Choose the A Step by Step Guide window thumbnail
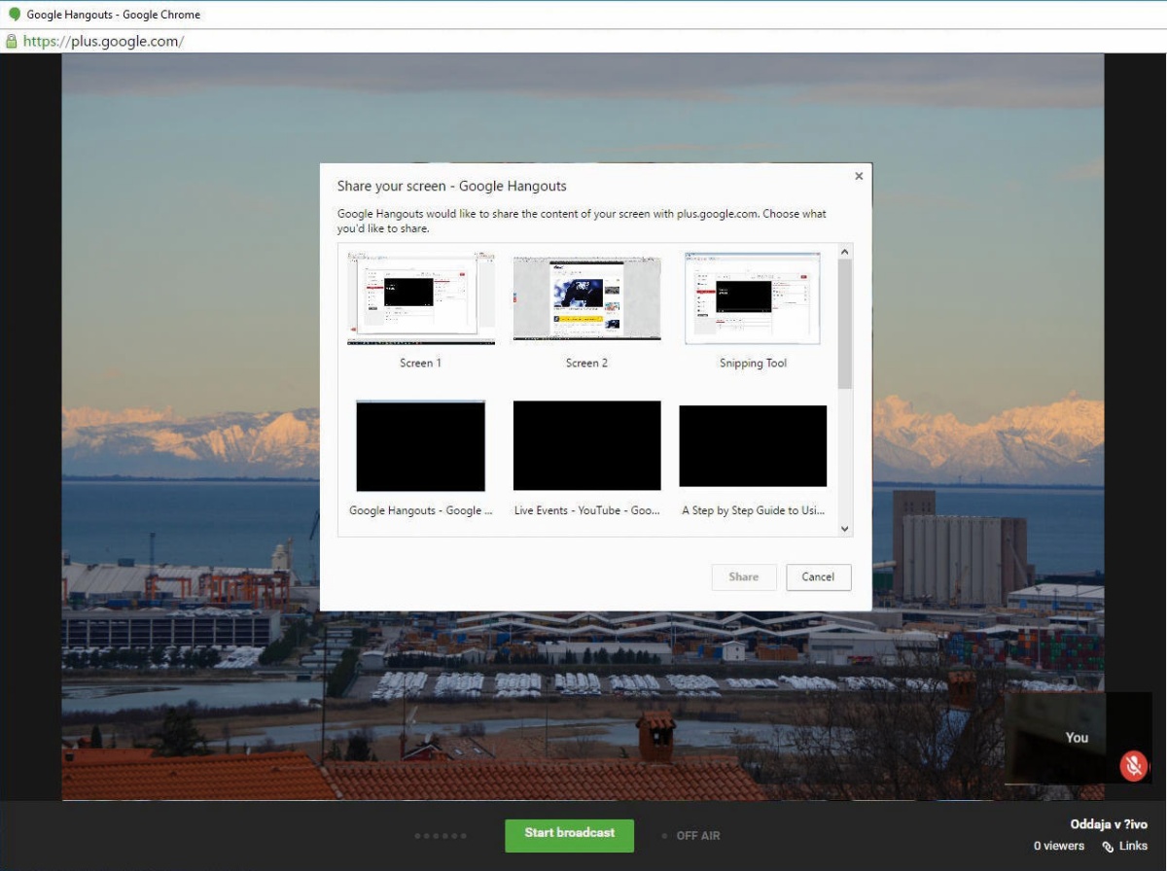Image resolution: width=1167 pixels, height=871 pixels. [x=753, y=446]
